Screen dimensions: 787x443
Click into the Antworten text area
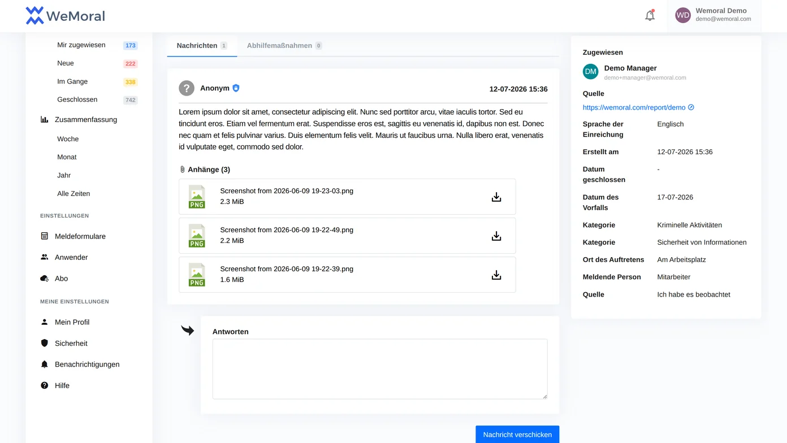380,369
